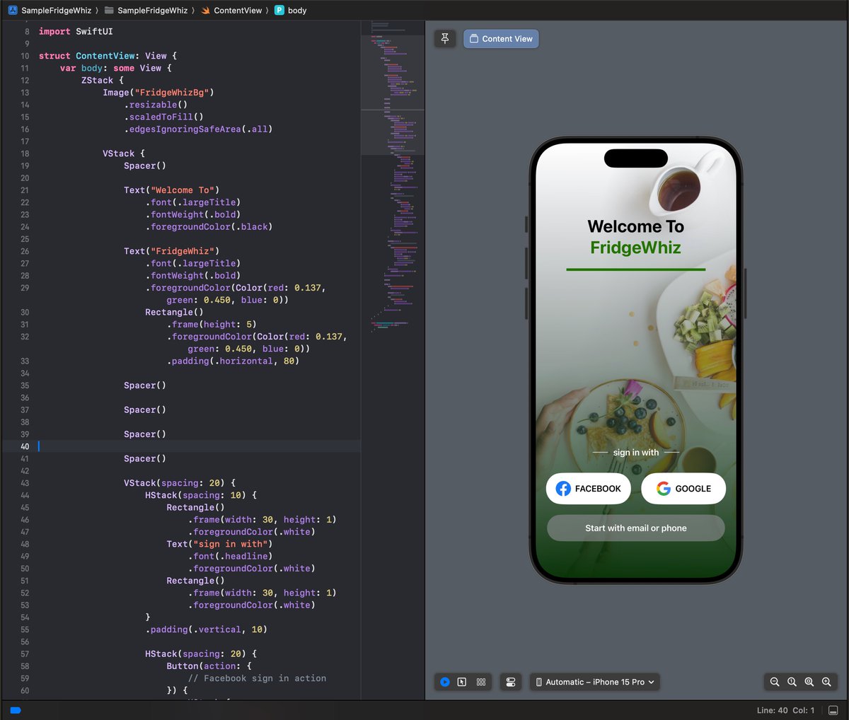This screenshot has height=720, width=849.
Task: Click "// Facebook sign in action" comment
Action: (x=257, y=678)
